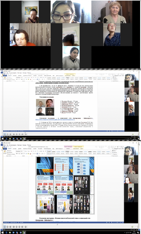Open File Explorer in upper screenshot taskbar
The width and height of the screenshot is (141, 234).
pos(10,139)
